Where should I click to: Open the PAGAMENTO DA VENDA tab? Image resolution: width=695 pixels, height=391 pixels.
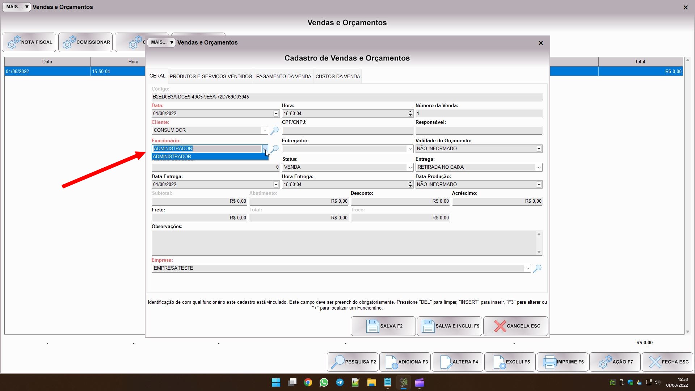coord(283,76)
